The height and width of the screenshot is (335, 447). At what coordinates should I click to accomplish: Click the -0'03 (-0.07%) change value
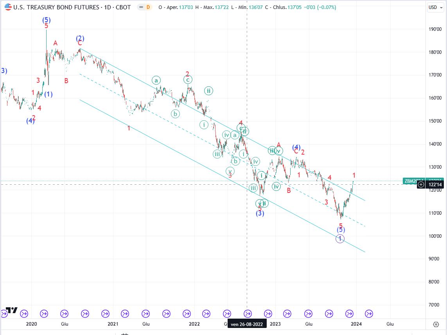point(319,7)
